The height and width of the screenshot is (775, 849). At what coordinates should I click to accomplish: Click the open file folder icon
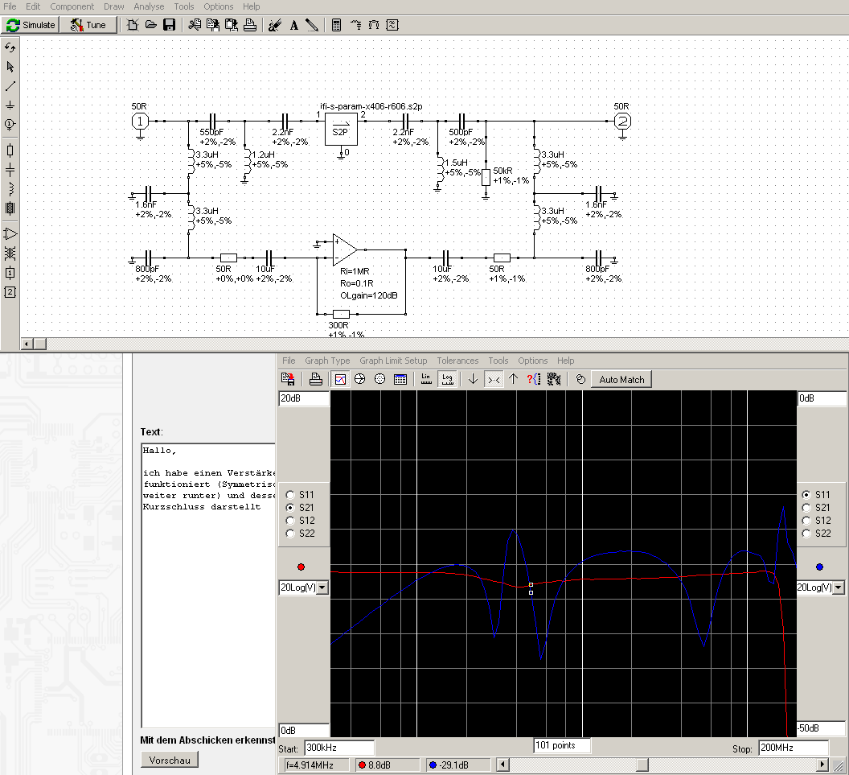[x=151, y=25]
